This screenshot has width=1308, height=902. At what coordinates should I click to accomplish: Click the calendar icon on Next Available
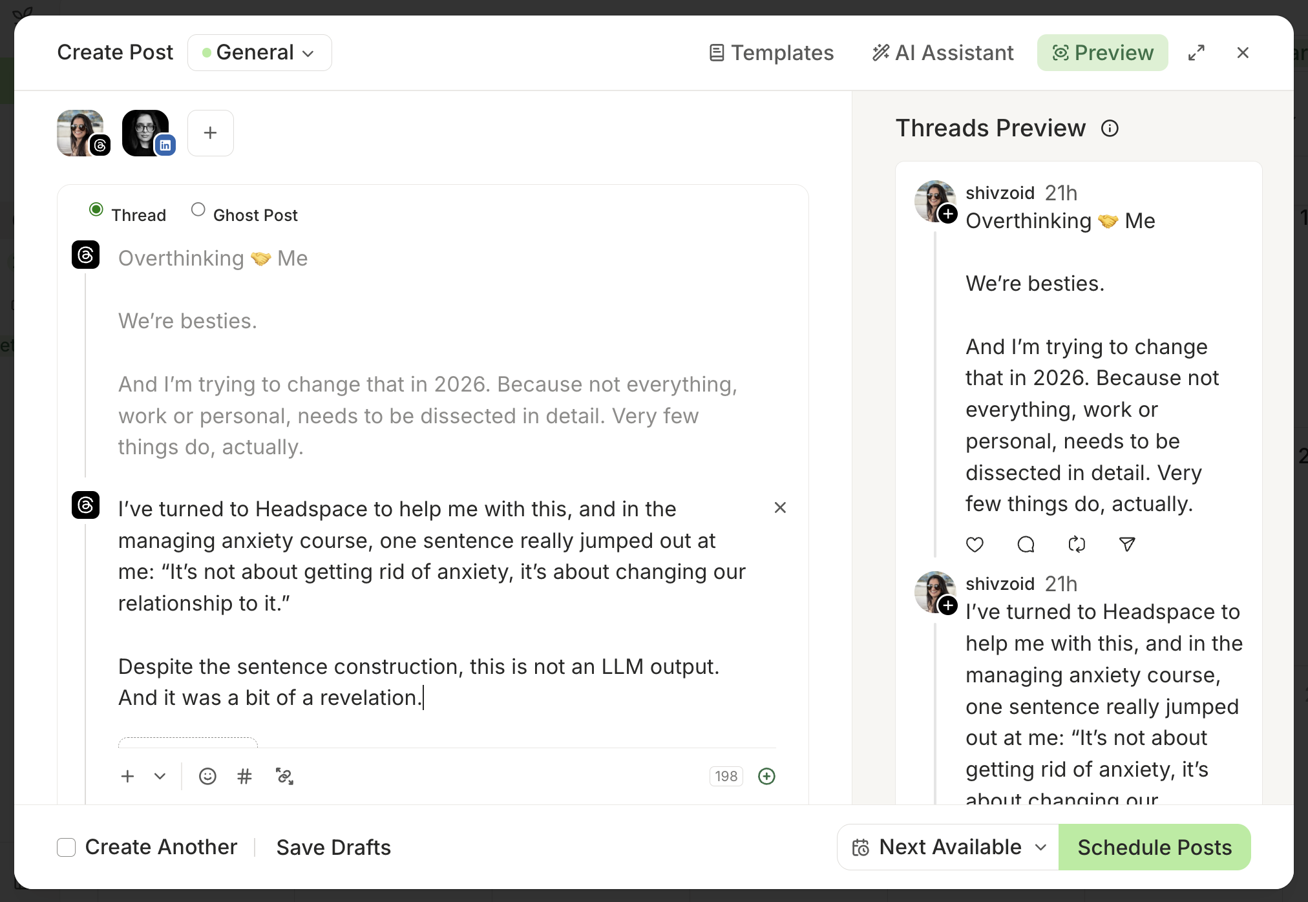tap(861, 848)
